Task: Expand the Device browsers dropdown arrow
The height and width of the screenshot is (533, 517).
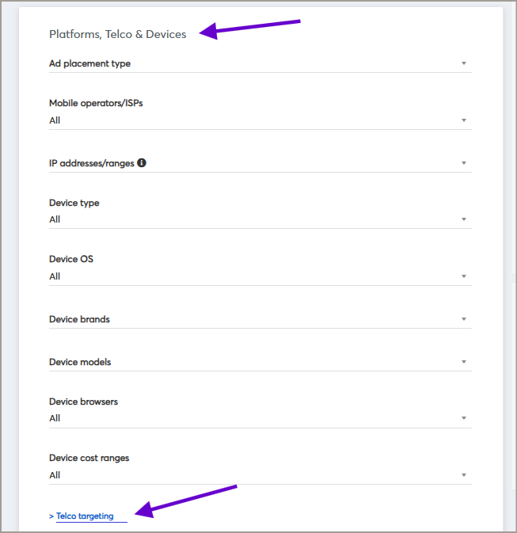Action: click(464, 418)
